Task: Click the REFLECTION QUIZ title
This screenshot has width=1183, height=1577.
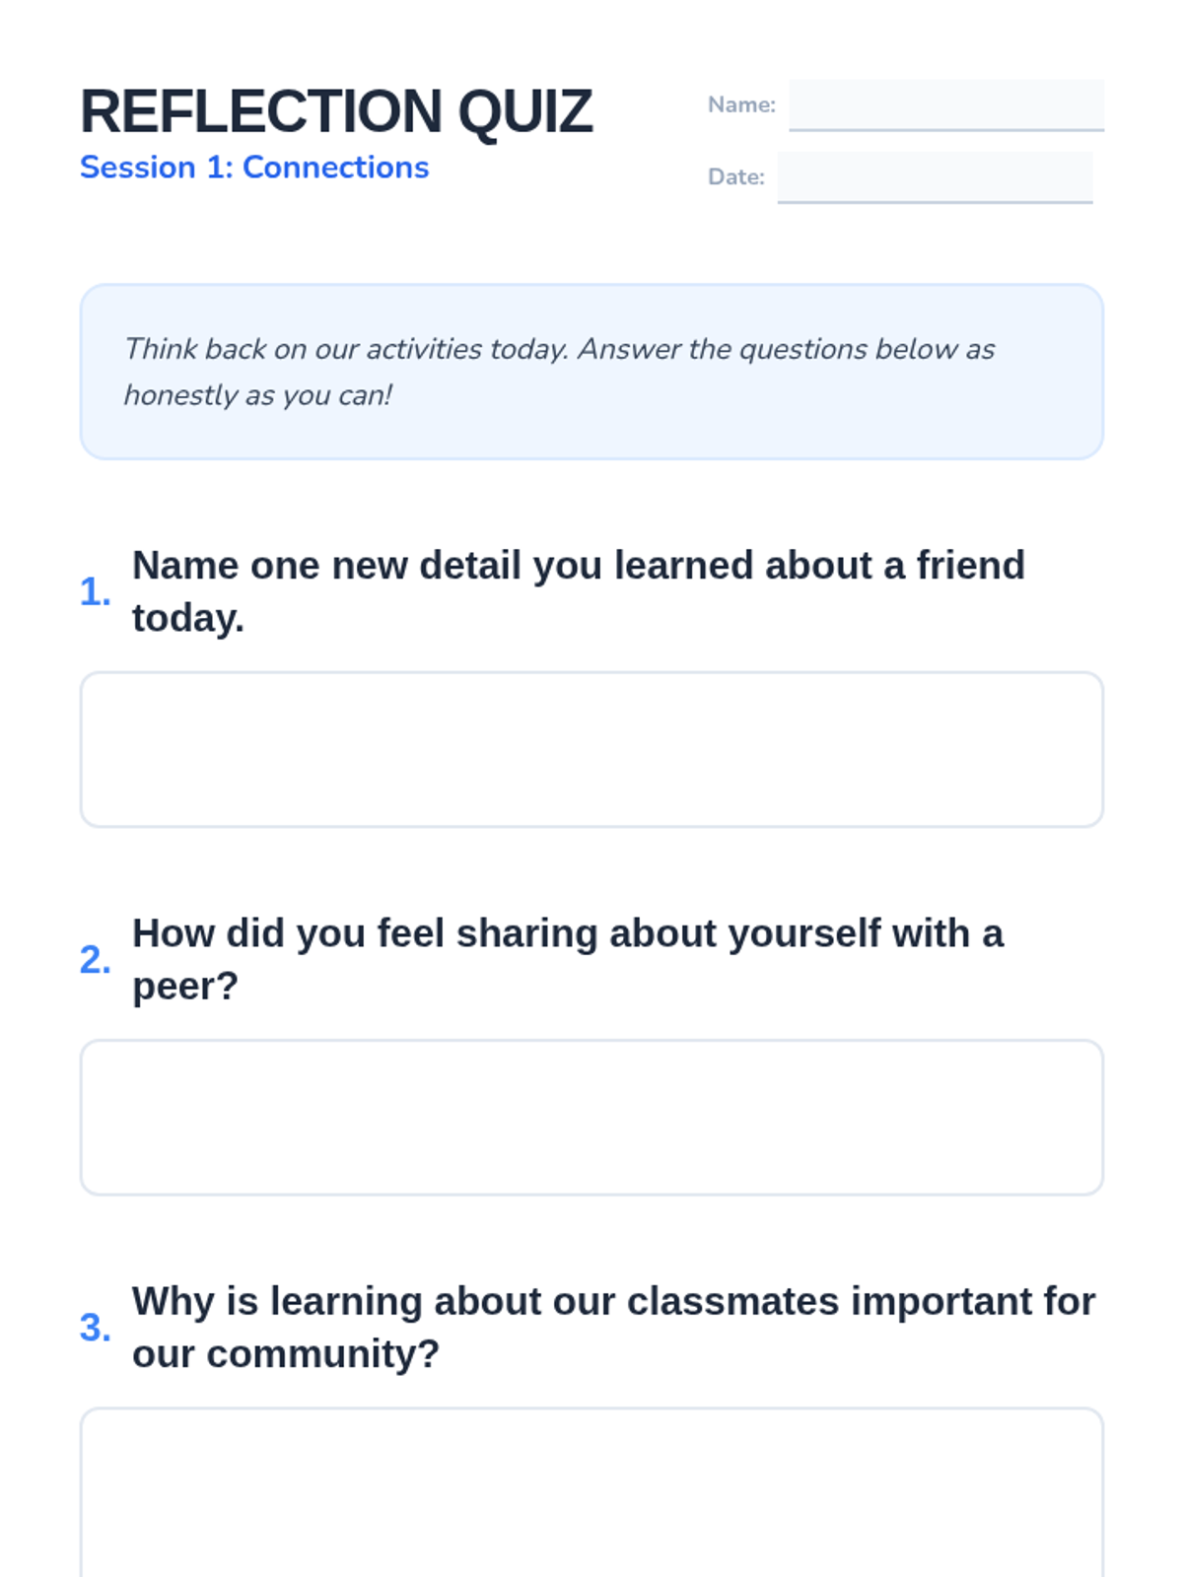Action: coord(336,110)
